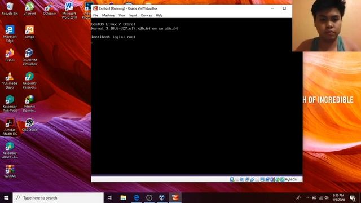Minimize the Centos1 VirtualBox window
The image size is (361, 203).
pos(272,8)
